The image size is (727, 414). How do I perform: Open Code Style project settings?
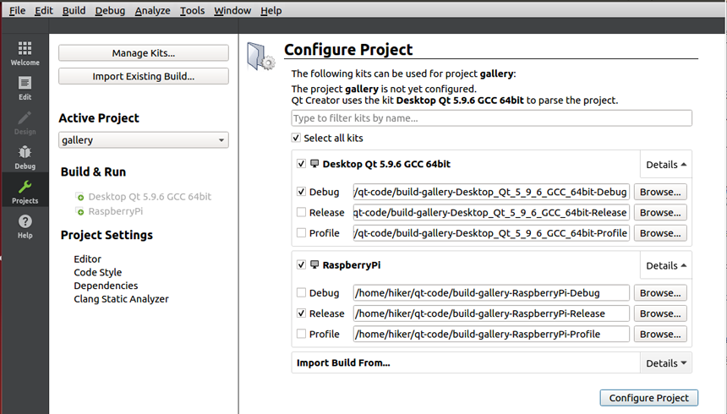98,273
